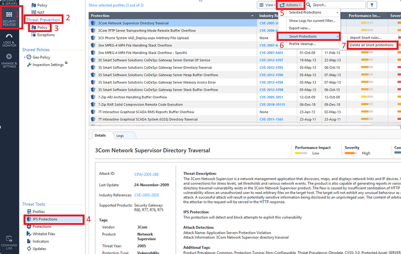Open Security Policies sidebar icon
The height and width of the screenshot is (254, 401).
tap(9, 17)
